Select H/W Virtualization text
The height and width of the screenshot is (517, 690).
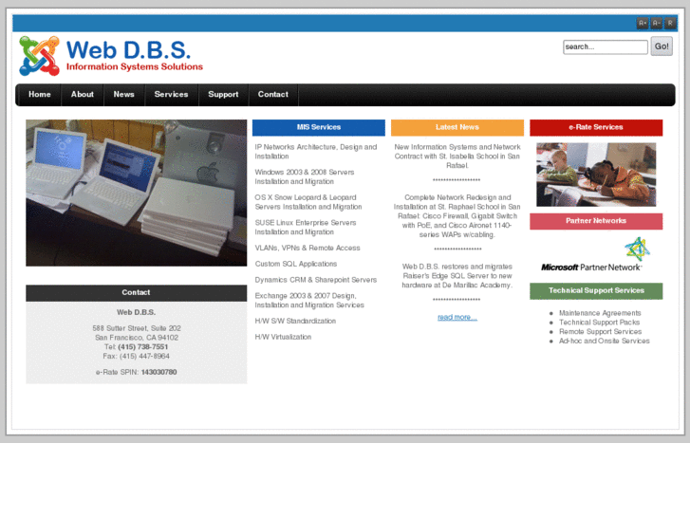click(x=283, y=337)
